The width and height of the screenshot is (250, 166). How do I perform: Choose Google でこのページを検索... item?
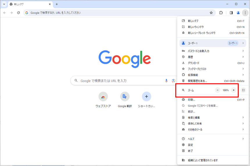[x=213, y=106]
